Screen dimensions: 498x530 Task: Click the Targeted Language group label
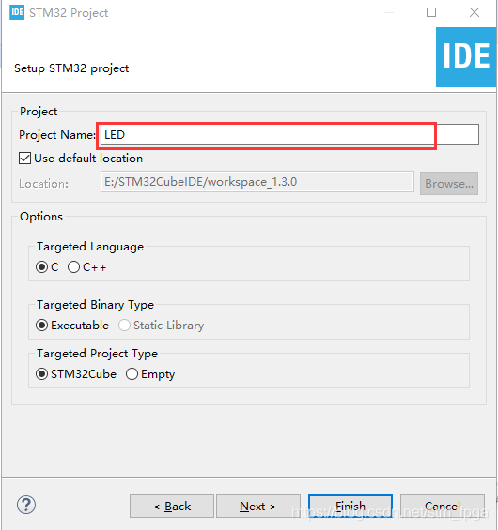pos(90,247)
